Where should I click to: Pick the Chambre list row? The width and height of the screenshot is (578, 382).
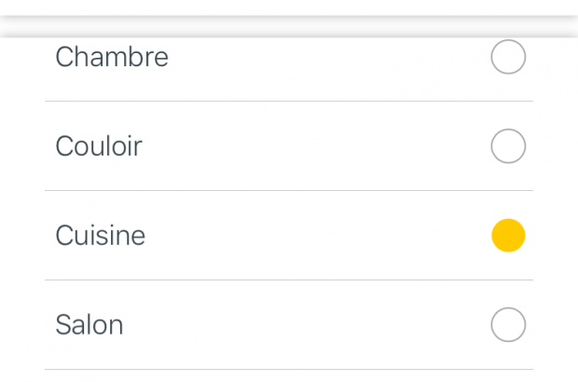(289, 59)
